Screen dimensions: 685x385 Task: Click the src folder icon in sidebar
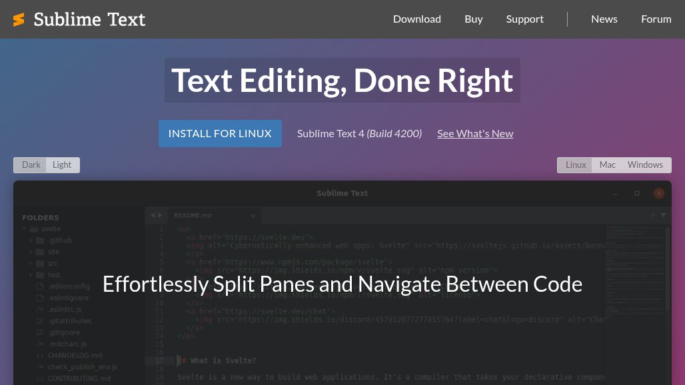40,263
